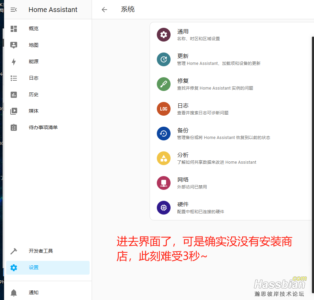Click description 查找并修复 Home Assistant 实例的问题

pyautogui.click(x=215, y=88)
